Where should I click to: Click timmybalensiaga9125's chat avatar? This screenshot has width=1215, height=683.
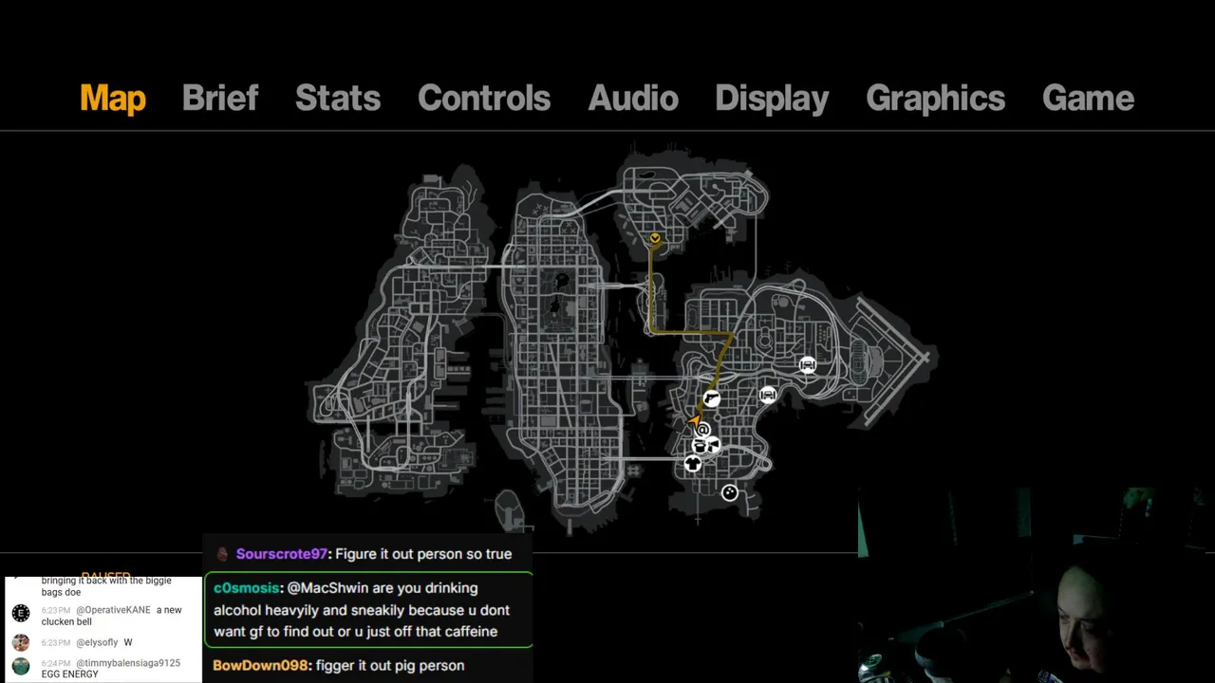(21, 666)
